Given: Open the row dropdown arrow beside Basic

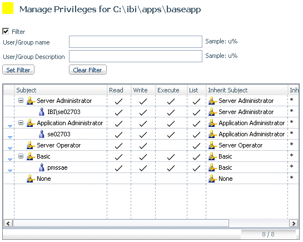Looking at the screenshot, I should [x=10, y=160].
